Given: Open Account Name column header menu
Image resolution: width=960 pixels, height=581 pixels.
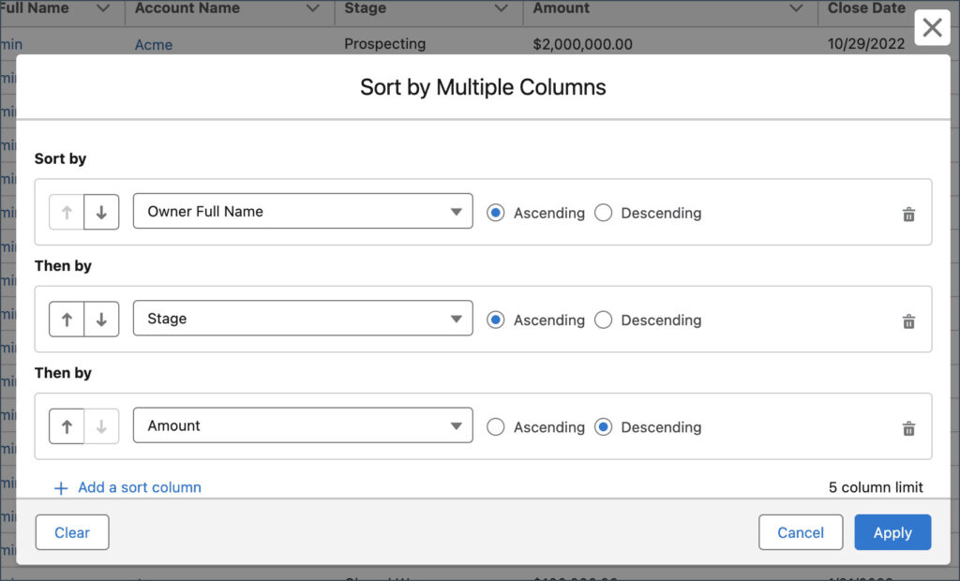Looking at the screenshot, I should [x=313, y=8].
